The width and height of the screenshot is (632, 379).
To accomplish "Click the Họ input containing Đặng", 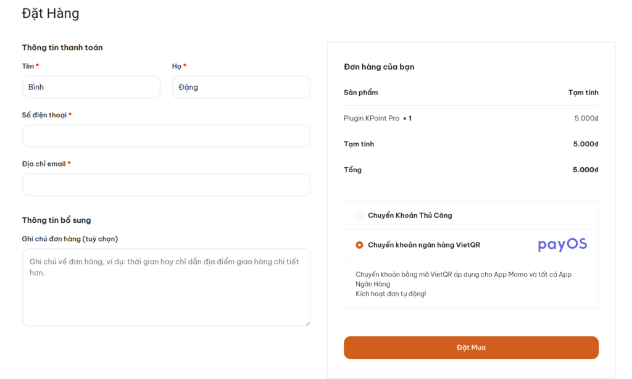I will pos(241,87).
